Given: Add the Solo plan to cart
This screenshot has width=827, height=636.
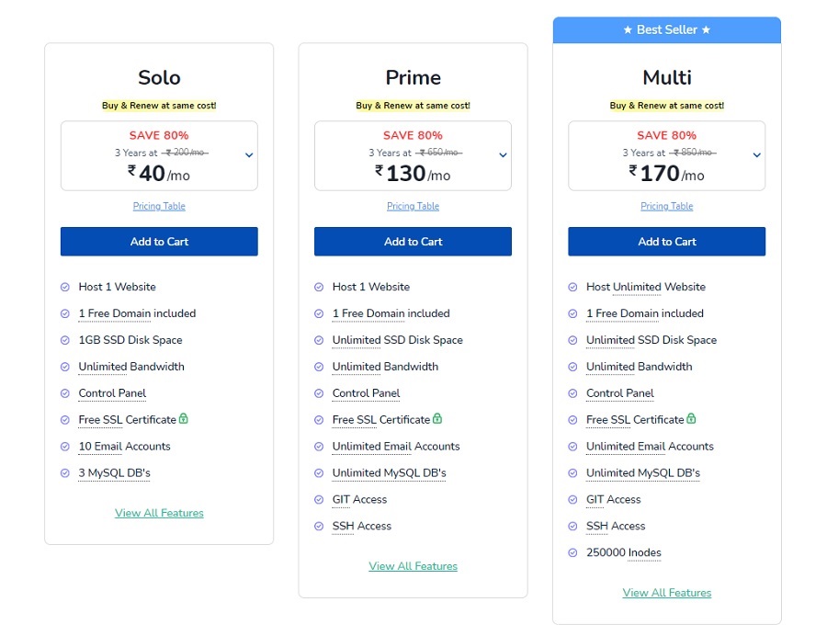Looking at the screenshot, I should click(x=159, y=242).
